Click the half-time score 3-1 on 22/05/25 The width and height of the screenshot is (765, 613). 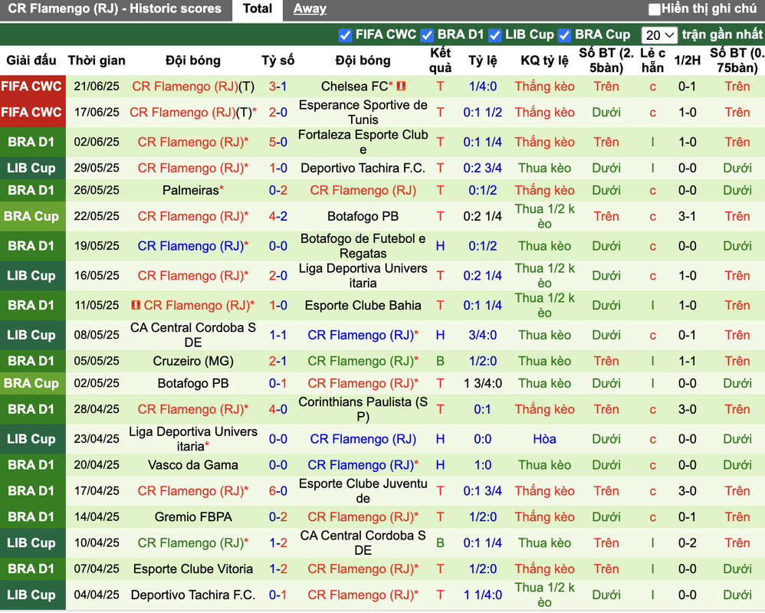[x=688, y=216]
